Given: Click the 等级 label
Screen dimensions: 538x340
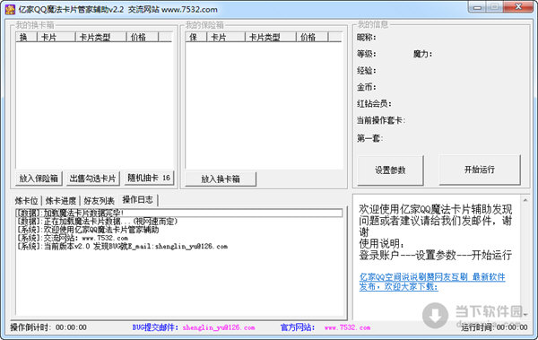Looking at the screenshot, I should pos(366,54).
